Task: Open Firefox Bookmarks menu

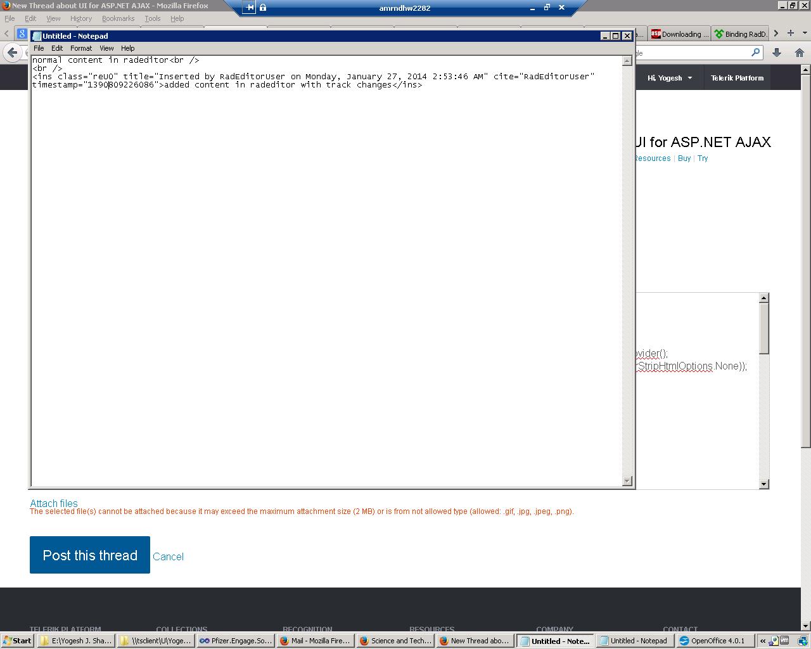Action: pyautogui.click(x=118, y=18)
